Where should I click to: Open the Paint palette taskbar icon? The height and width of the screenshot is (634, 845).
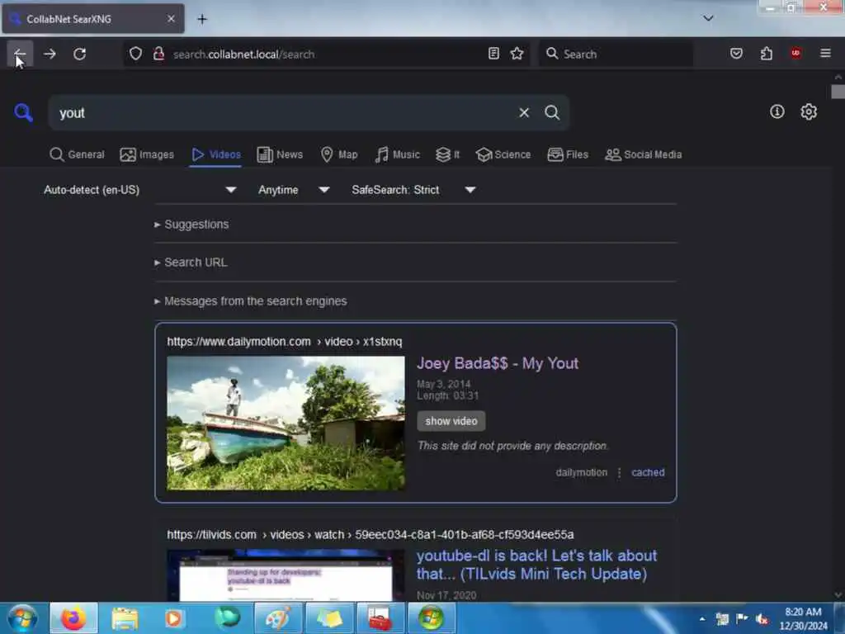coord(278,618)
